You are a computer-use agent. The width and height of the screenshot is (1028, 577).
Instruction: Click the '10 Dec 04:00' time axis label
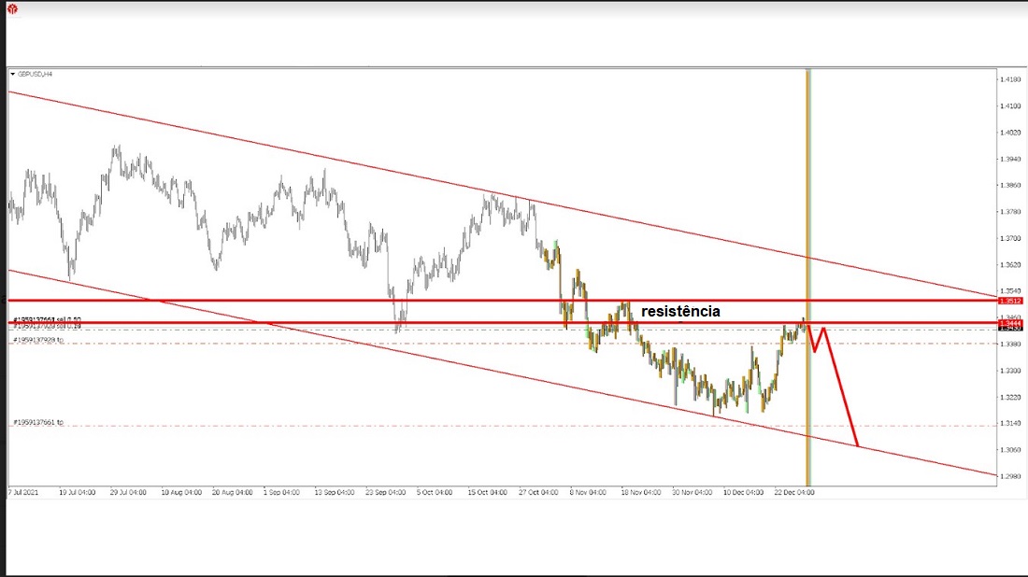point(744,492)
